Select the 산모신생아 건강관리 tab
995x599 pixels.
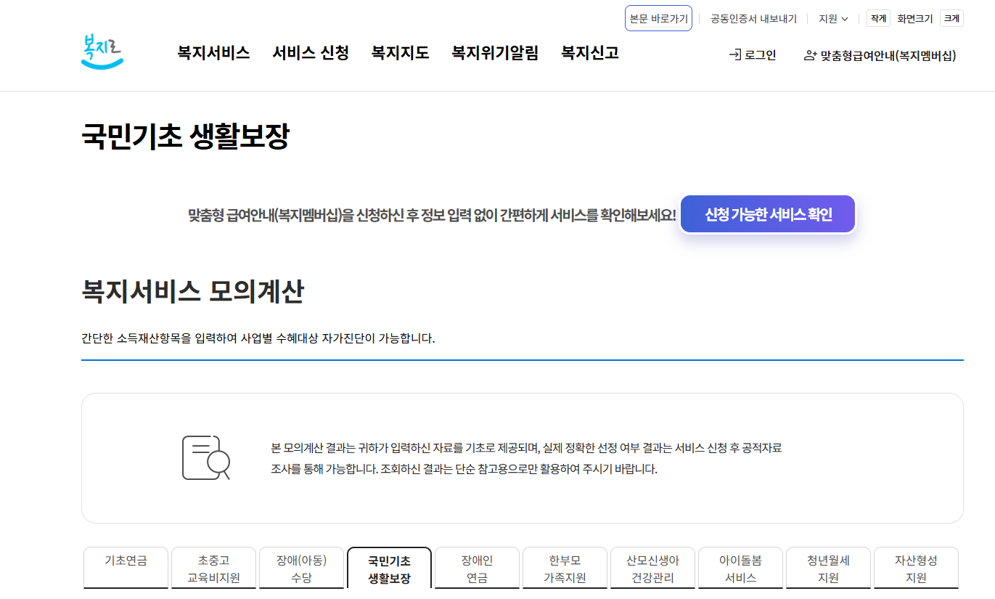click(x=652, y=567)
